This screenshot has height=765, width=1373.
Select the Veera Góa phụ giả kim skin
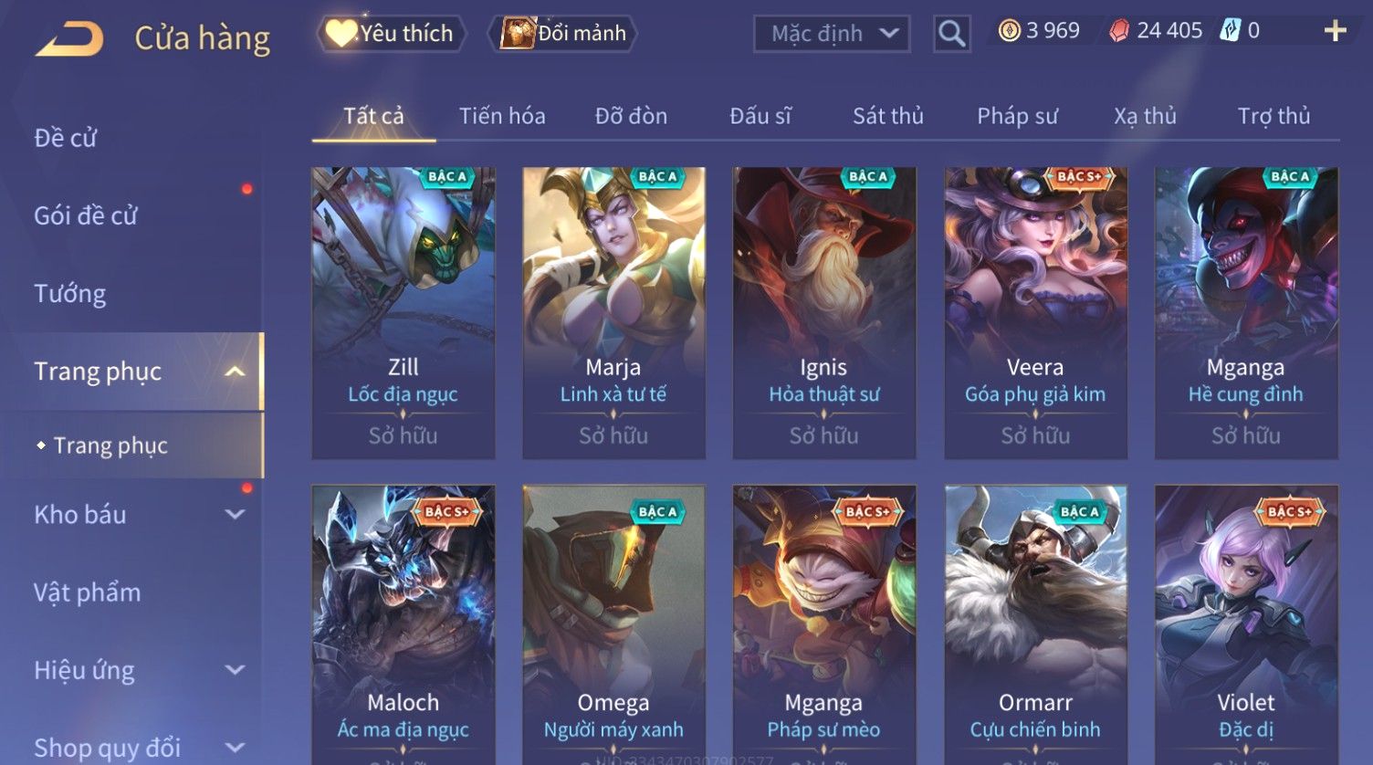tap(1035, 313)
